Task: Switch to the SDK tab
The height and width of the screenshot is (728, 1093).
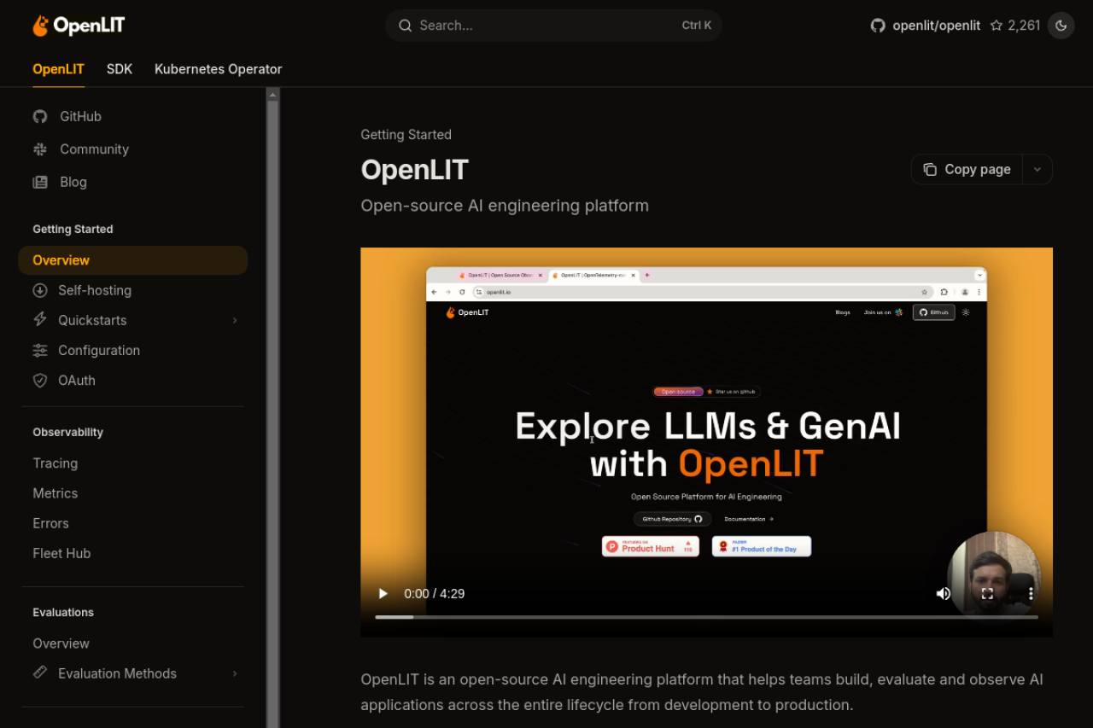Action: [119, 69]
